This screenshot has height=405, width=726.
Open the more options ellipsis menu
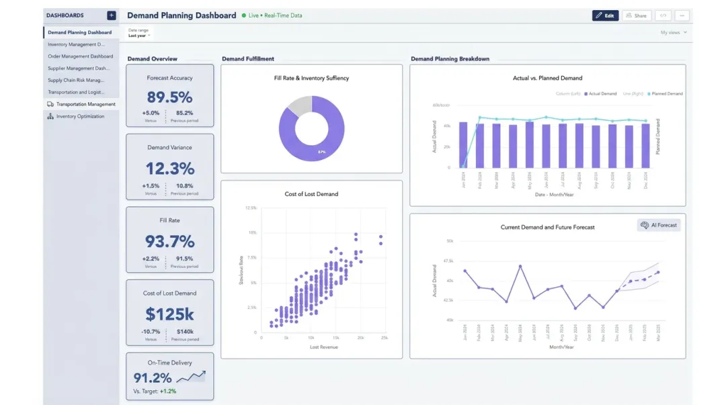[682, 15]
